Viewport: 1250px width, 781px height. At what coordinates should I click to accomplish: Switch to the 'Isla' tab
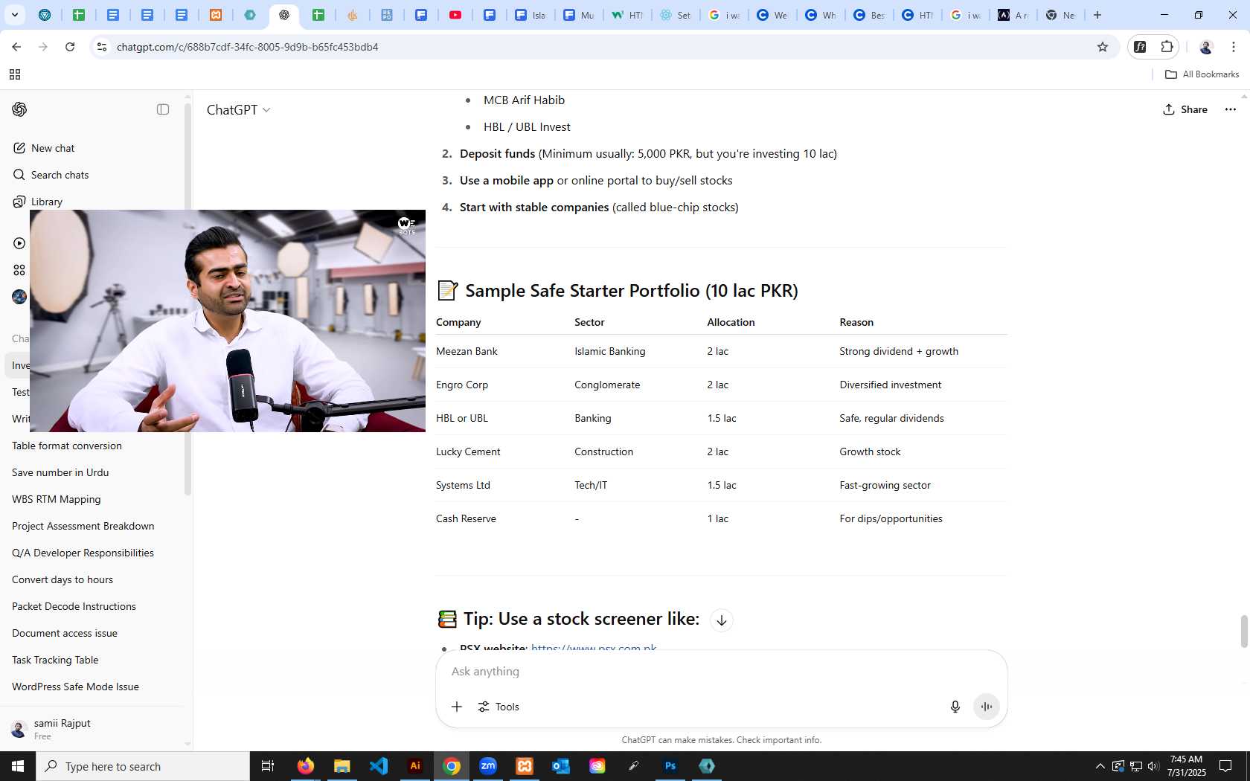coord(531,15)
